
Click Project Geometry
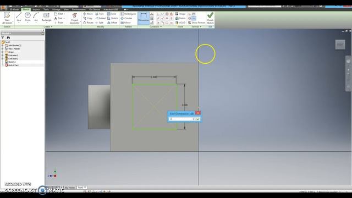pos(75,18)
